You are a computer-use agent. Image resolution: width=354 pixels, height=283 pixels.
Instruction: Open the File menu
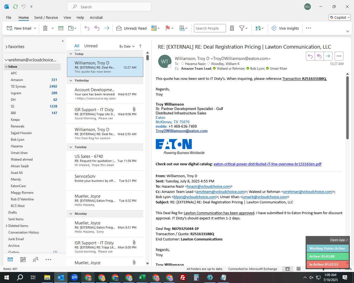[9, 17]
